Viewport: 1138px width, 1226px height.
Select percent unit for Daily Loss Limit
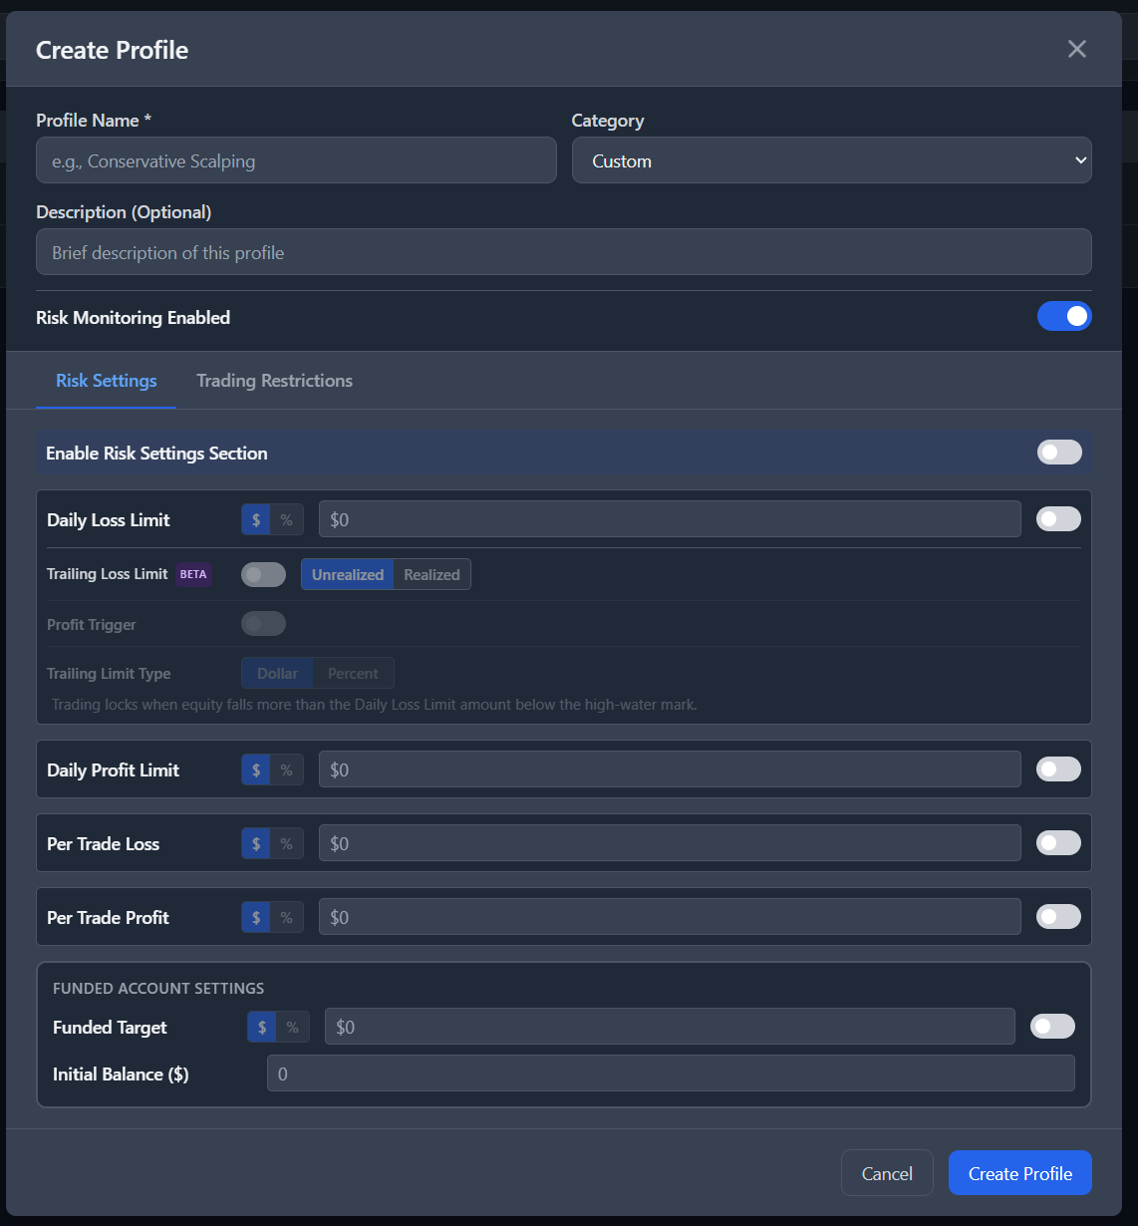pyautogui.click(x=287, y=519)
